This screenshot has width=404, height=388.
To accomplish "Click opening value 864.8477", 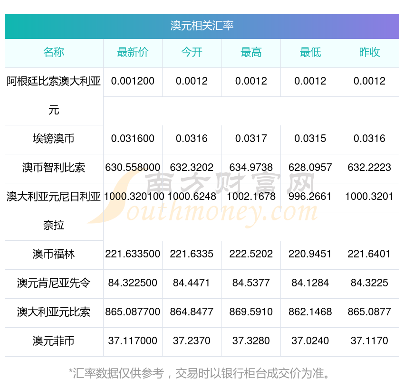I will pos(192,312).
